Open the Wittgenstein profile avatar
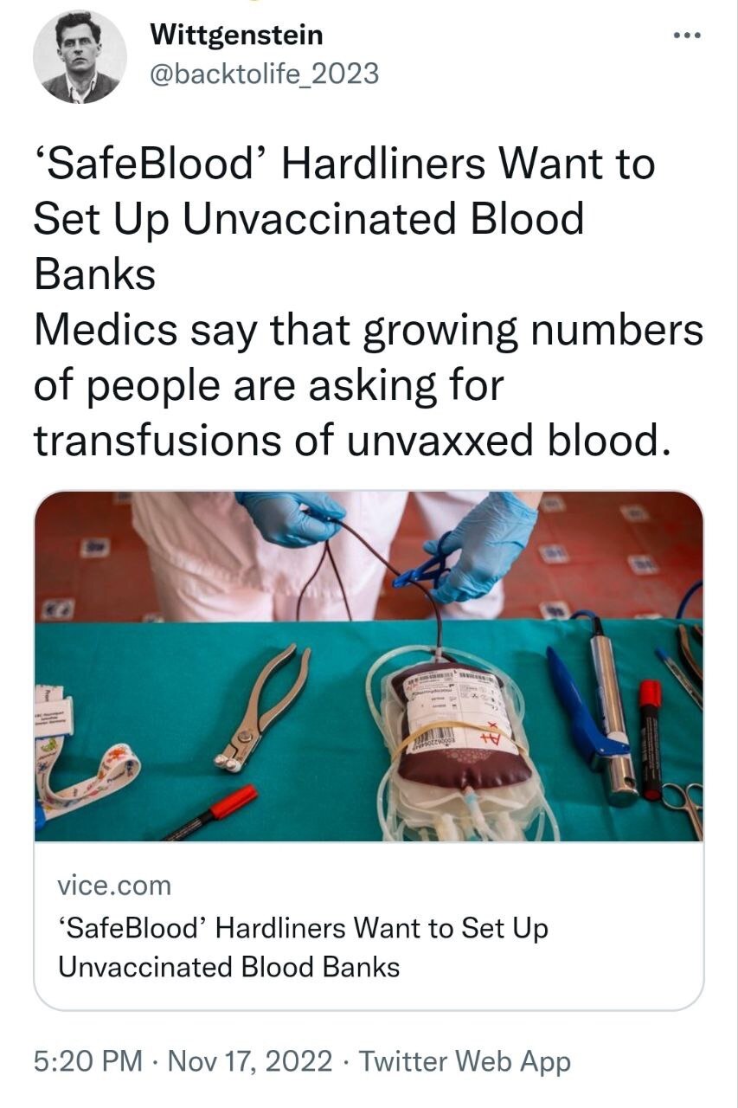738x1108 pixels. click(x=80, y=57)
